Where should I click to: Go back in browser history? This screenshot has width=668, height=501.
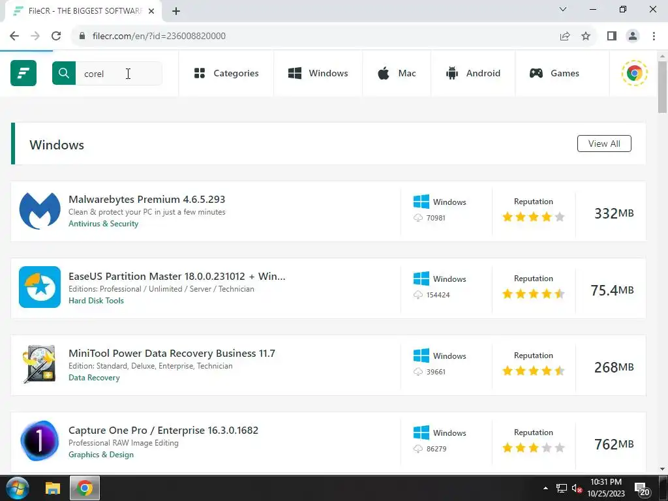(x=14, y=36)
